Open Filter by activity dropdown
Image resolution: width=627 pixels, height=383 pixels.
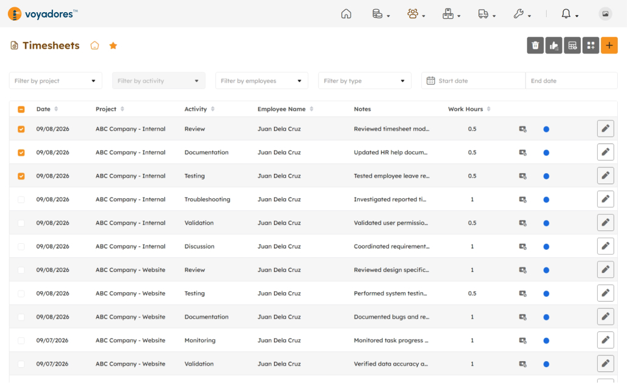(159, 81)
